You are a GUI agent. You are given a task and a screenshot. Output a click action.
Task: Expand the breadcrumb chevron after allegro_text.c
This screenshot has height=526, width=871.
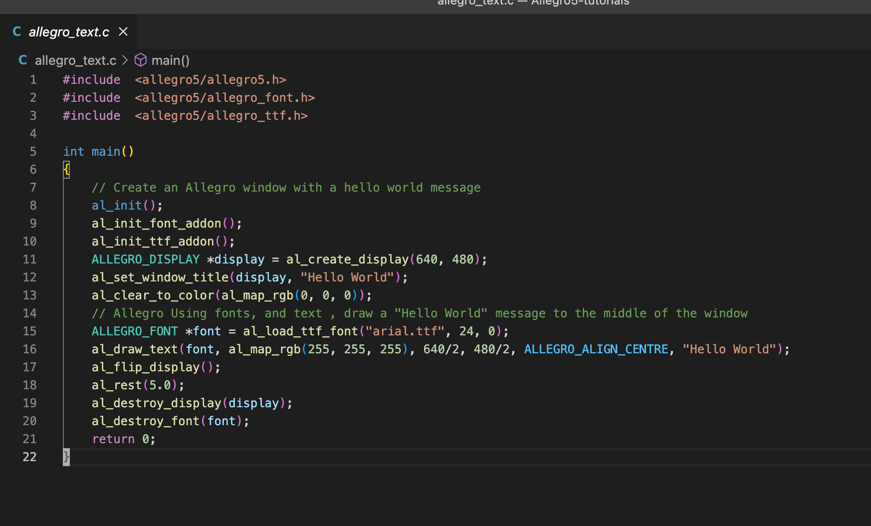(124, 60)
